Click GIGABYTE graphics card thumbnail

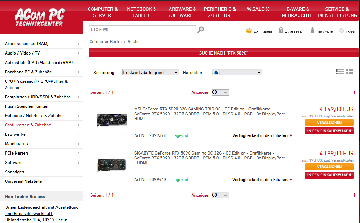112,165
